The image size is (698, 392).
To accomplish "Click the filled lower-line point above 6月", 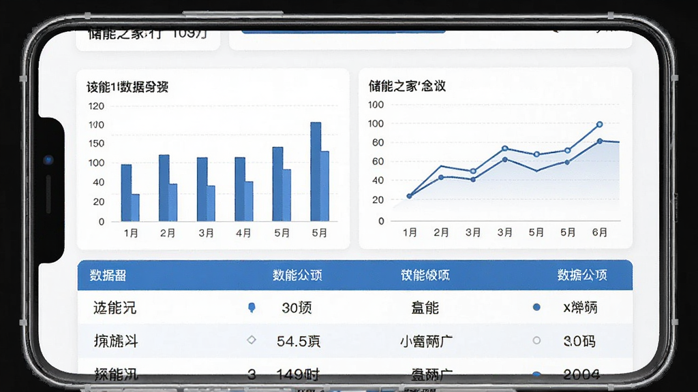I will (600, 141).
